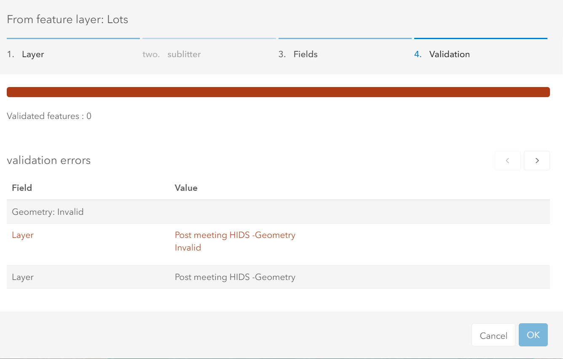Click the Validated features count text
The height and width of the screenshot is (359, 563).
(49, 116)
